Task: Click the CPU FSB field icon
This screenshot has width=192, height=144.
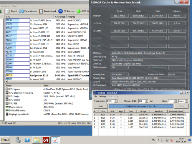Action: click(7, 103)
